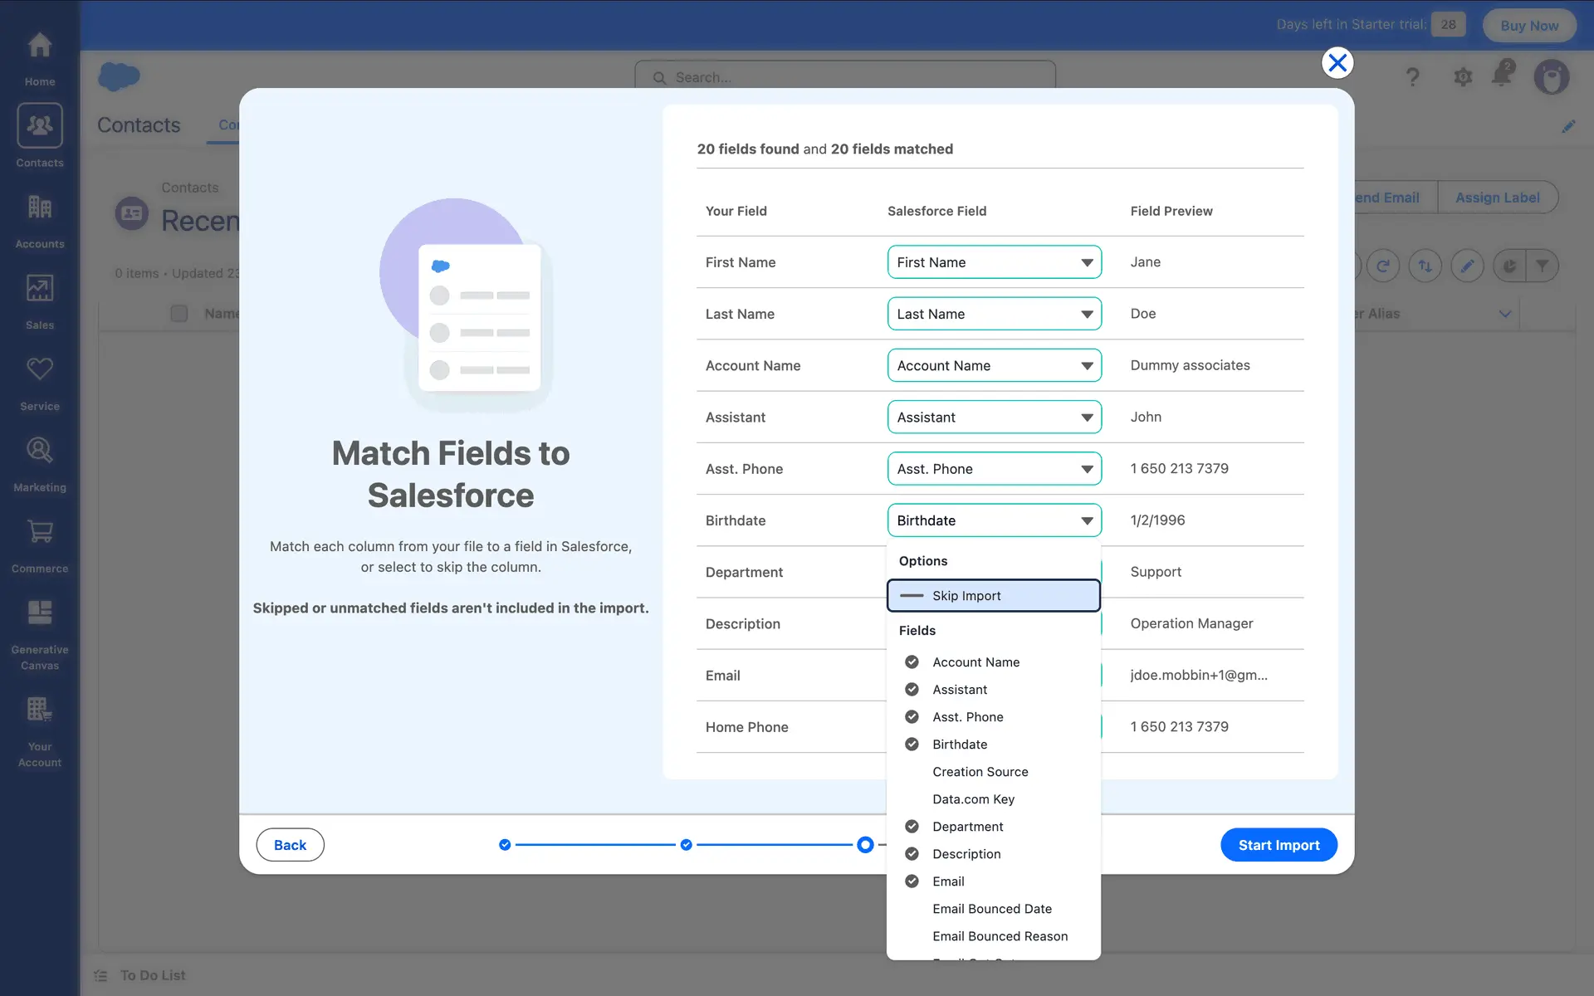This screenshot has height=996, width=1594.
Task: Select Email Bounced Date field option
Action: (x=991, y=909)
